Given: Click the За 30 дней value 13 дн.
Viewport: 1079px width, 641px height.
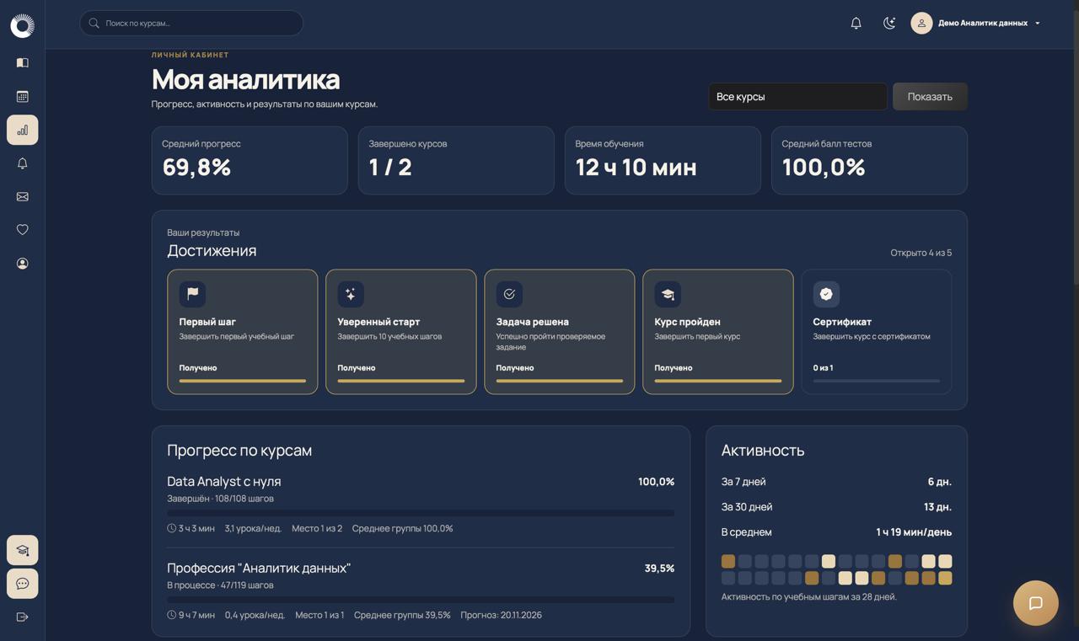Looking at the screenshot, I should point(938,507).
